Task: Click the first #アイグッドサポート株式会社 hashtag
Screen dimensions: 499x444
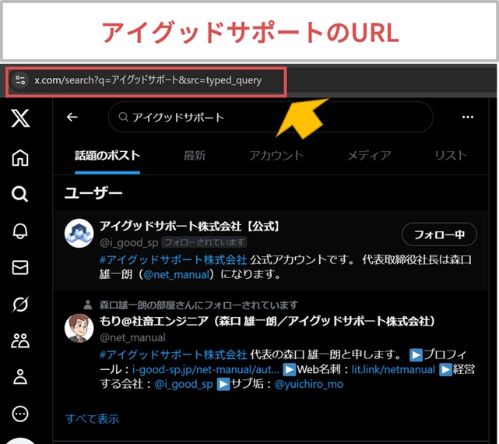Action: 173,259
